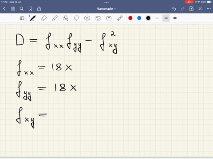Select the Image insert tool

tap(98, 18)
